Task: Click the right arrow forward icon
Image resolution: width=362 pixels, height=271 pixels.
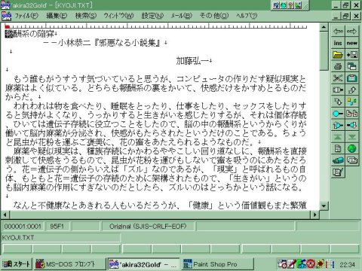Action: point(352,32)
